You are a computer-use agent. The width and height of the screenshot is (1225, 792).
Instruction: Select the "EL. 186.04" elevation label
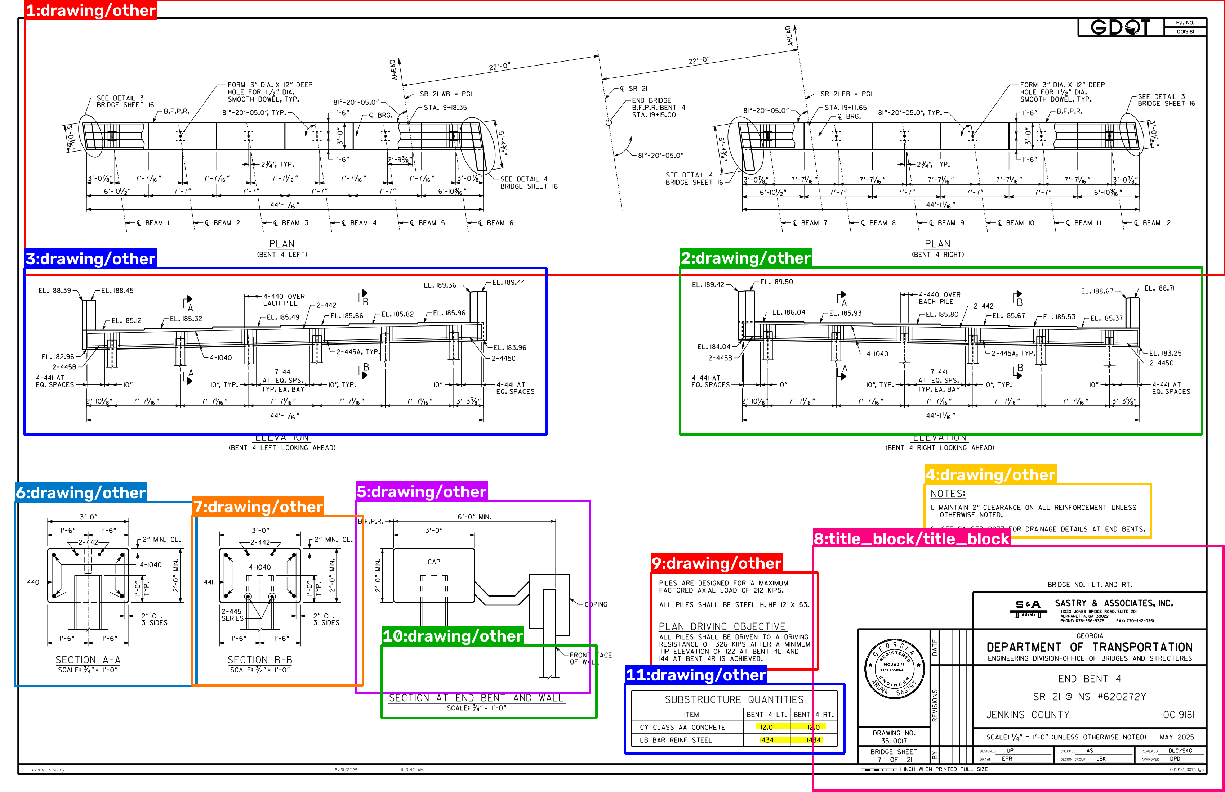789,312
